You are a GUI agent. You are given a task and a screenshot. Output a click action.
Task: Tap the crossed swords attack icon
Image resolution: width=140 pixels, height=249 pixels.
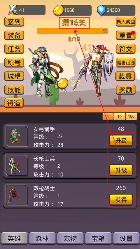(x=13, y=10)
